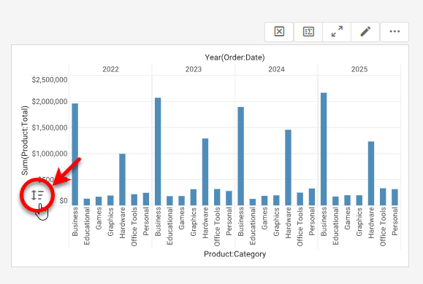Viewport: 423px width, 284px height.
Task: Open the three-dot more options menu
Action: 395,32
